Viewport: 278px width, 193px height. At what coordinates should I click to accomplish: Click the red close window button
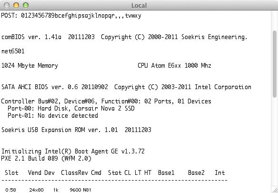pyautogui.click(x=7, y=5)
